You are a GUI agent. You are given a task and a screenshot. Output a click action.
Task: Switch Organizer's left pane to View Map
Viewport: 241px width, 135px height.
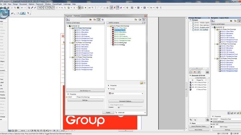click(95, 19)
